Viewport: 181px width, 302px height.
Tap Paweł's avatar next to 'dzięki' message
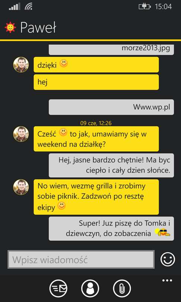coord(21,65)
